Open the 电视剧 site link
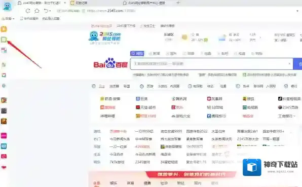The height and width of the screenshot is (187, 302). (250, 107)
